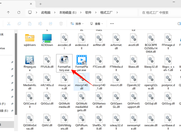Refresh the current folder

tap(19, 12)
